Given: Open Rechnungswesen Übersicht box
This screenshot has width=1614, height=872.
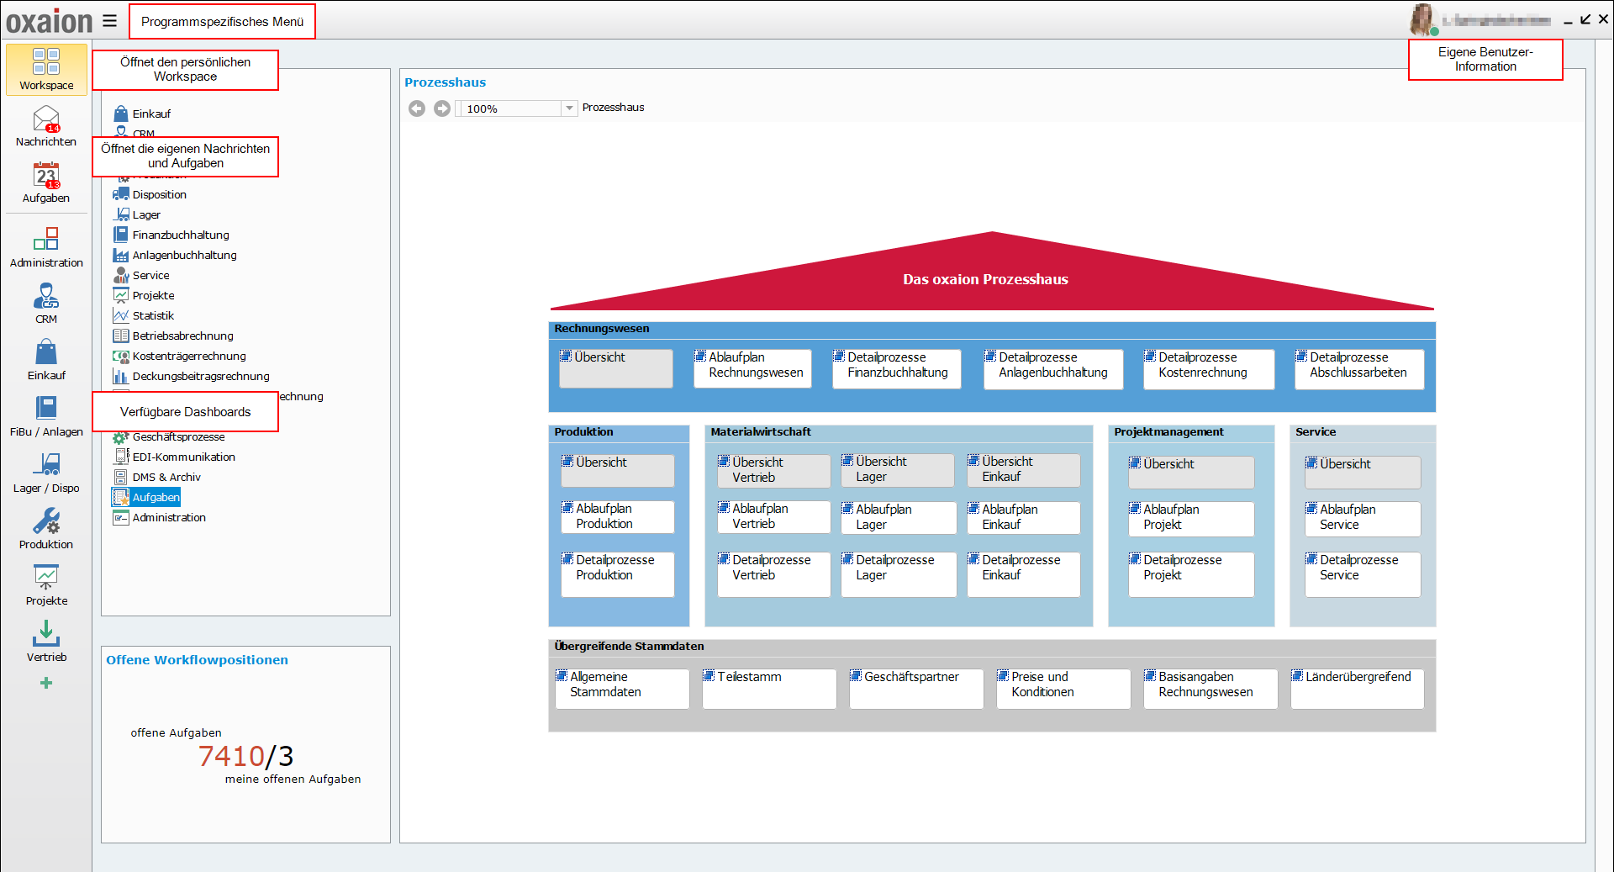Looking at the screenshot, I should (x=616, y=368).
